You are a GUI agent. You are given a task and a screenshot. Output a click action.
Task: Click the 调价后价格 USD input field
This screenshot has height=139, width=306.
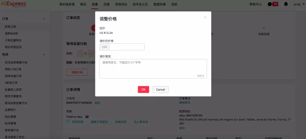(126, 47)
